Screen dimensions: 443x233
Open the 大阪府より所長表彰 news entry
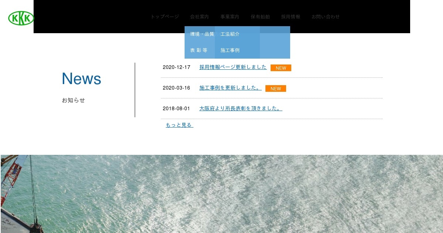[241, 108]
